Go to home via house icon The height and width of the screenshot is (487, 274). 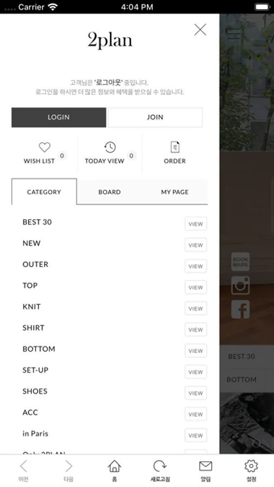point(114,466)
